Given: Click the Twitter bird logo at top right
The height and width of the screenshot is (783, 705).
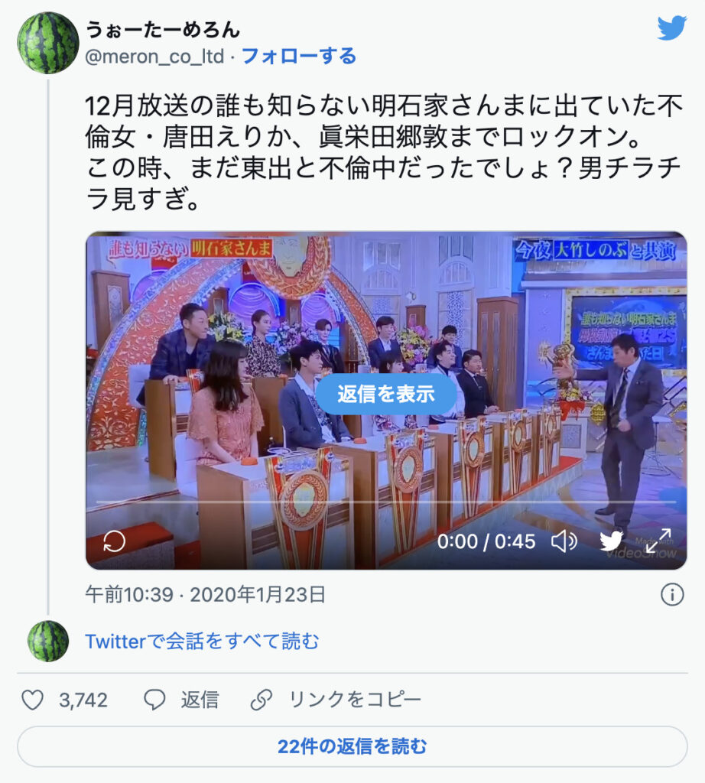Looking at the screenshot, I should click(x=672, y=28).
